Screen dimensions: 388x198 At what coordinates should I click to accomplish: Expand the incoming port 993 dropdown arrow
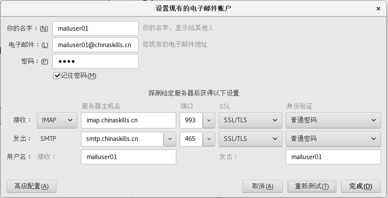coord(209,120)
